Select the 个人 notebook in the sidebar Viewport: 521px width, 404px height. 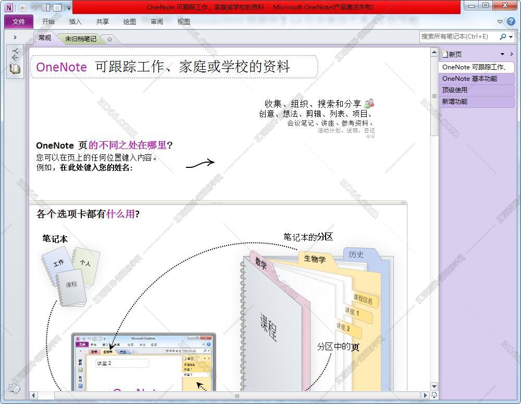[x=15, y=61]
